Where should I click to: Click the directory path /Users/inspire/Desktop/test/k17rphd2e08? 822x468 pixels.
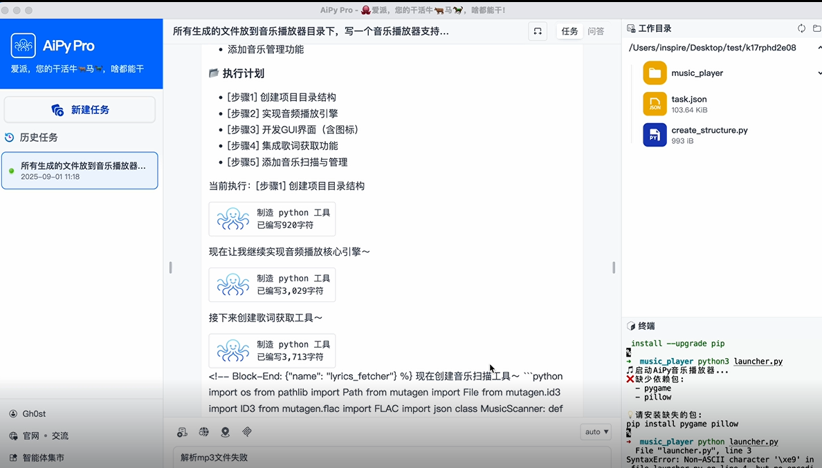(x=713, y=48)
